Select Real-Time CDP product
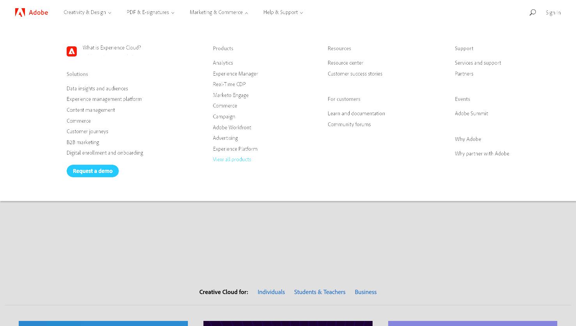 click(229, 84)
